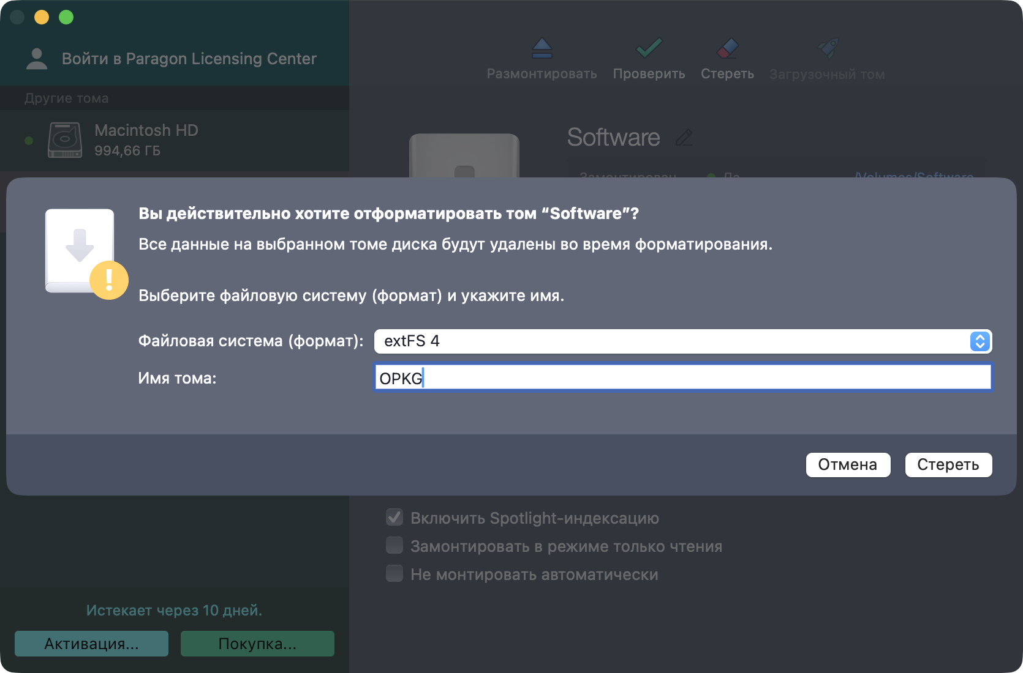Screen dimensions: 1023x673
Task: Click the Истекает через 10 дней text
Action: [x=174, y=611]
